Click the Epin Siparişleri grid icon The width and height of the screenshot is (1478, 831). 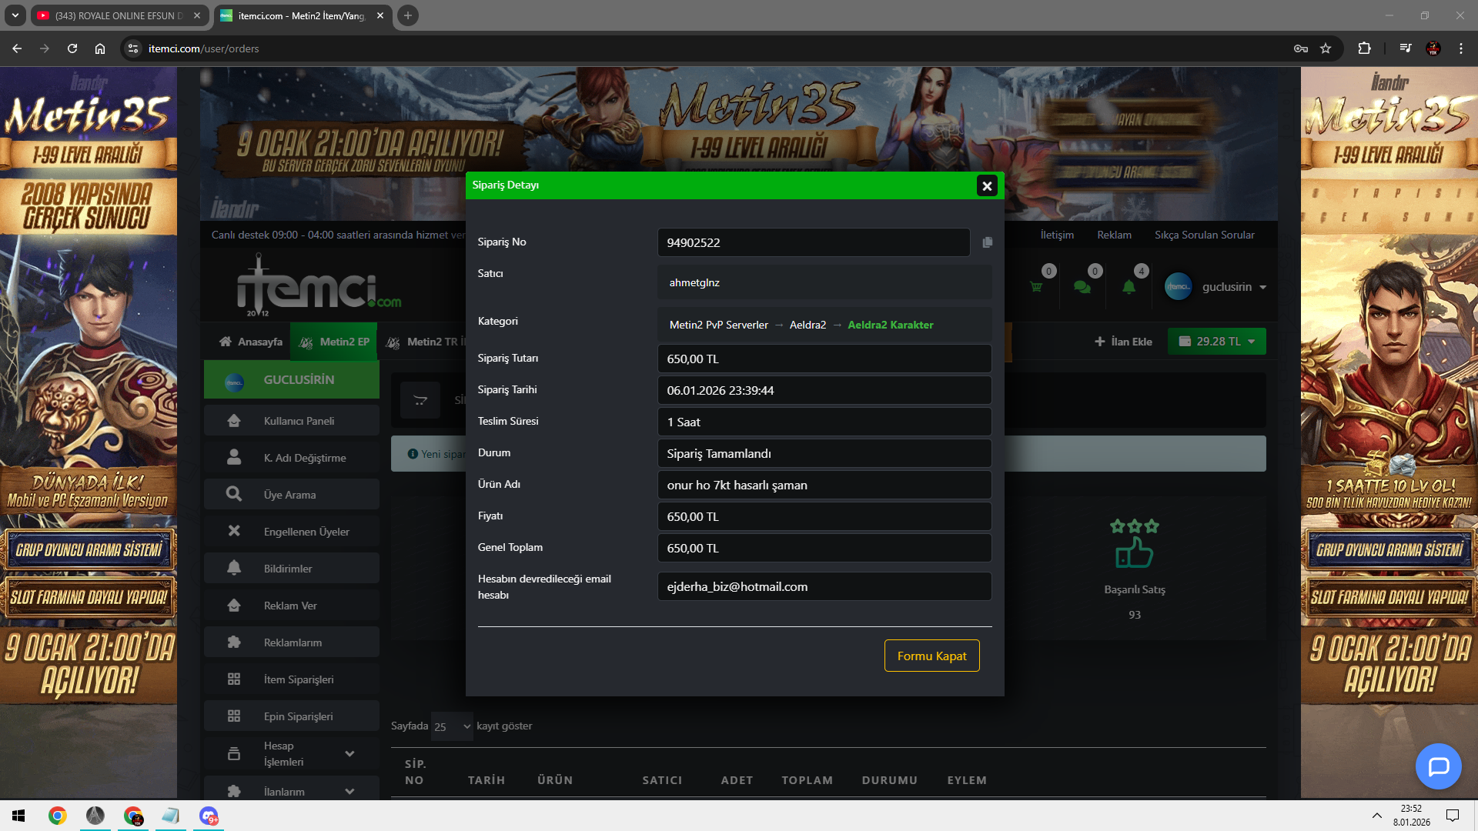pyautogui.click(x=234, y=716)
